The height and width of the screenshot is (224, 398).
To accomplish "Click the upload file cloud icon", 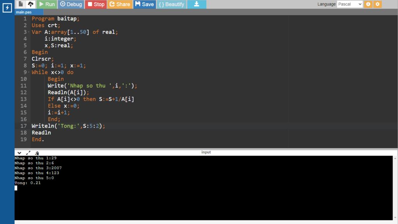I will 30,4.
